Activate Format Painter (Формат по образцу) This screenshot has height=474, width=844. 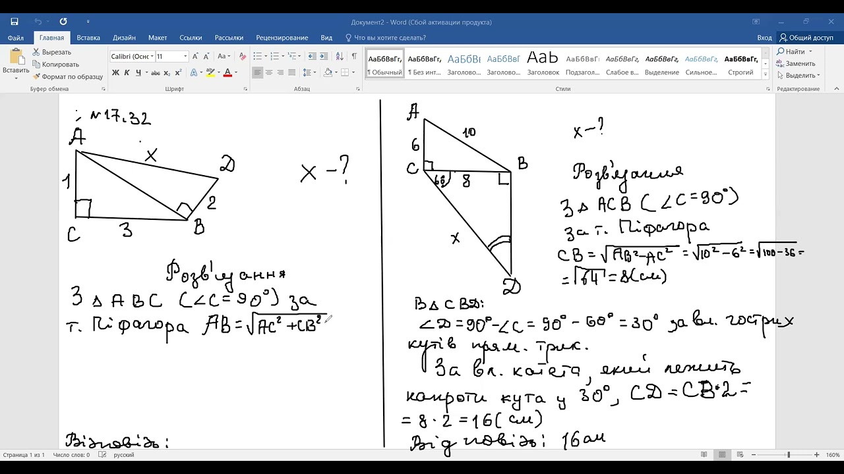tap(67, 76)
